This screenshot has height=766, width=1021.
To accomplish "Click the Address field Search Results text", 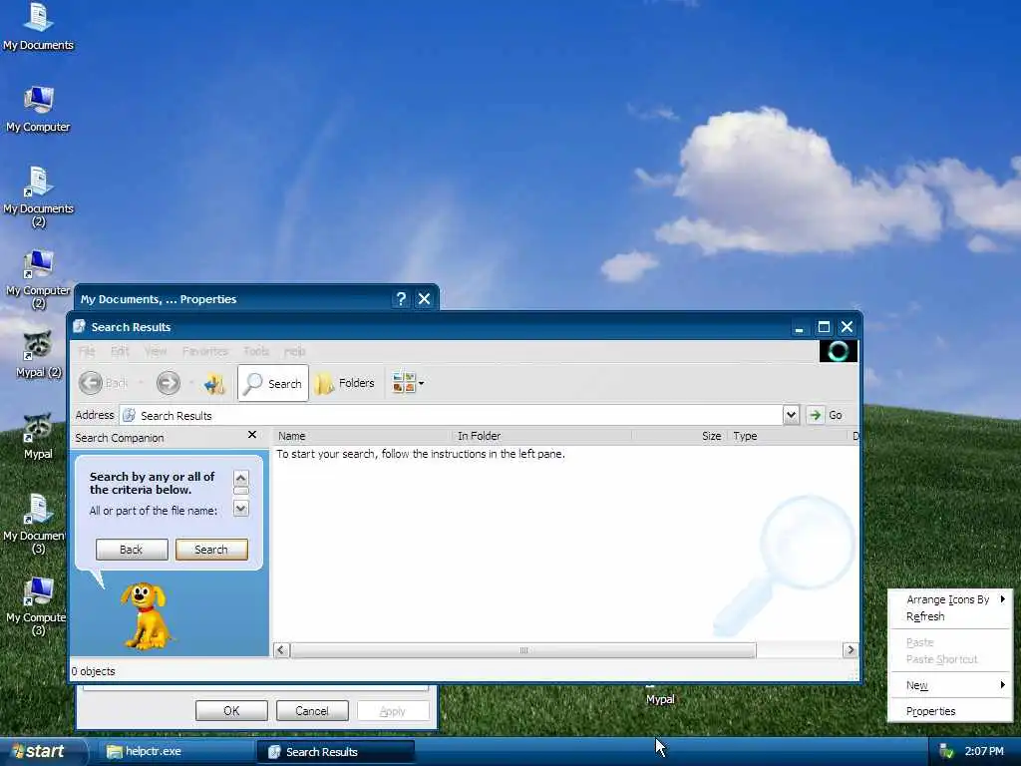I will click(x=175, y=416).
